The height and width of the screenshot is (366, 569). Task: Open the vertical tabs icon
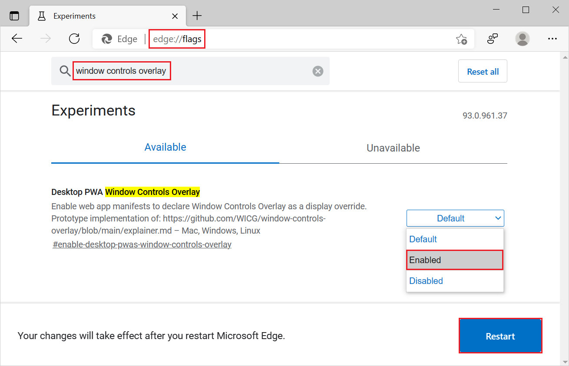point(14,16)
